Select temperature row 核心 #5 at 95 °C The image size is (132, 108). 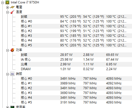pyautogui.click(x=76, y=45)
